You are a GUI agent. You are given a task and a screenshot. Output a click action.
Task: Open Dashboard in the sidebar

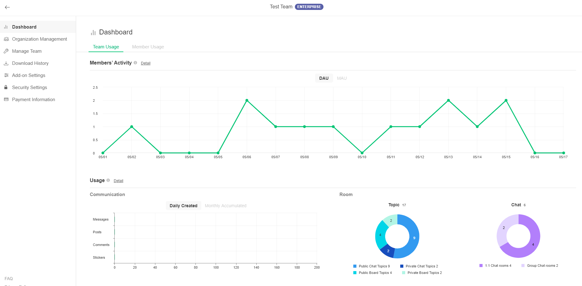(x=38, y=27)
